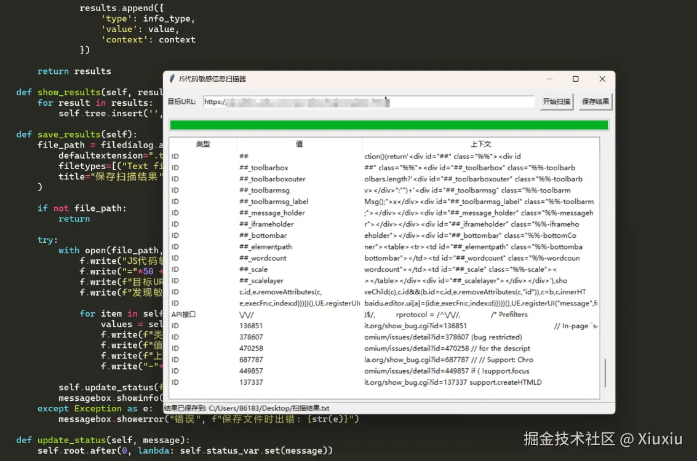Viewport: 697px width, 461px height.
Task: Click 'if not file_path:' line in code editor
Action: click(82, 208)
